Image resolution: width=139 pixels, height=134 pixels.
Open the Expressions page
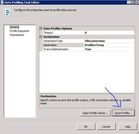click(17, 35)
